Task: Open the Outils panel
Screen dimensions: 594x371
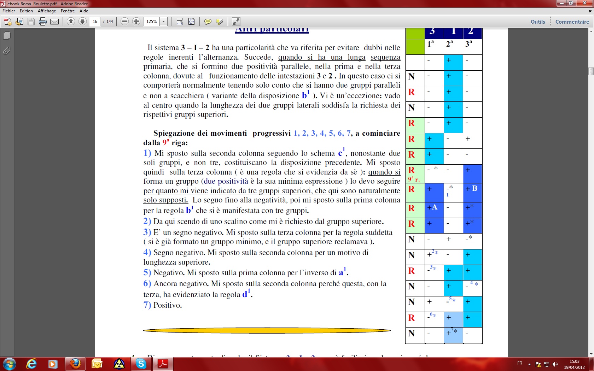Action: [537, 22]
